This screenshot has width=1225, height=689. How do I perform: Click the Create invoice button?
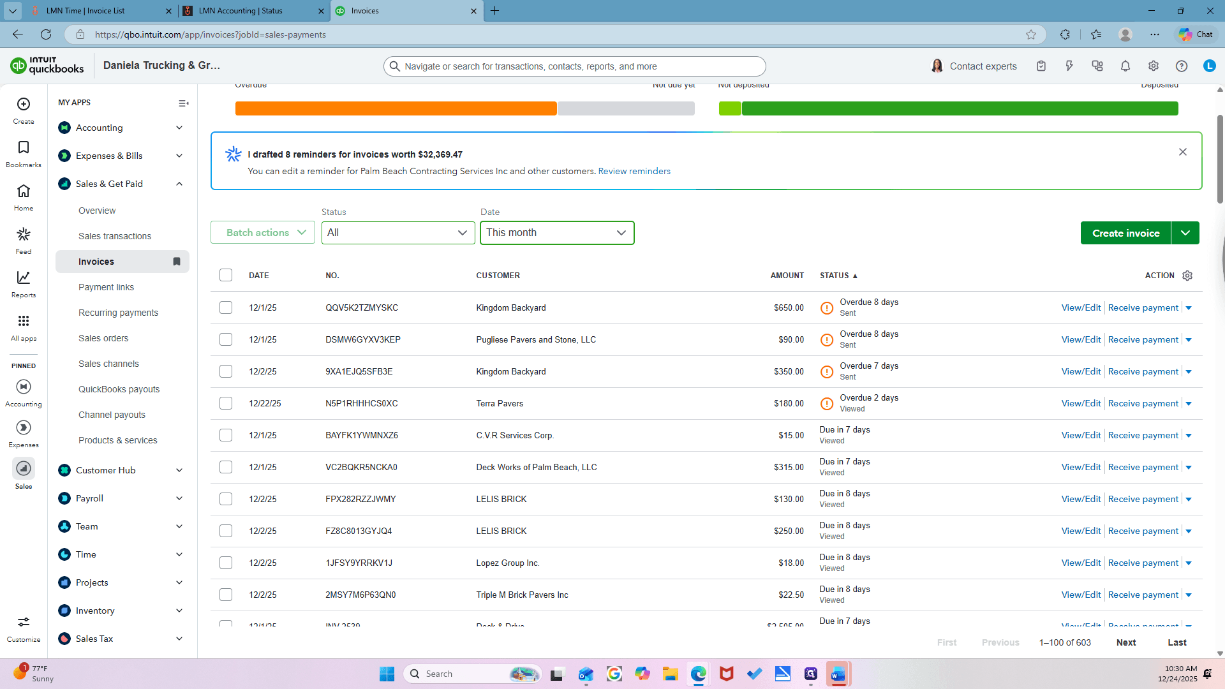(1125, 233)
